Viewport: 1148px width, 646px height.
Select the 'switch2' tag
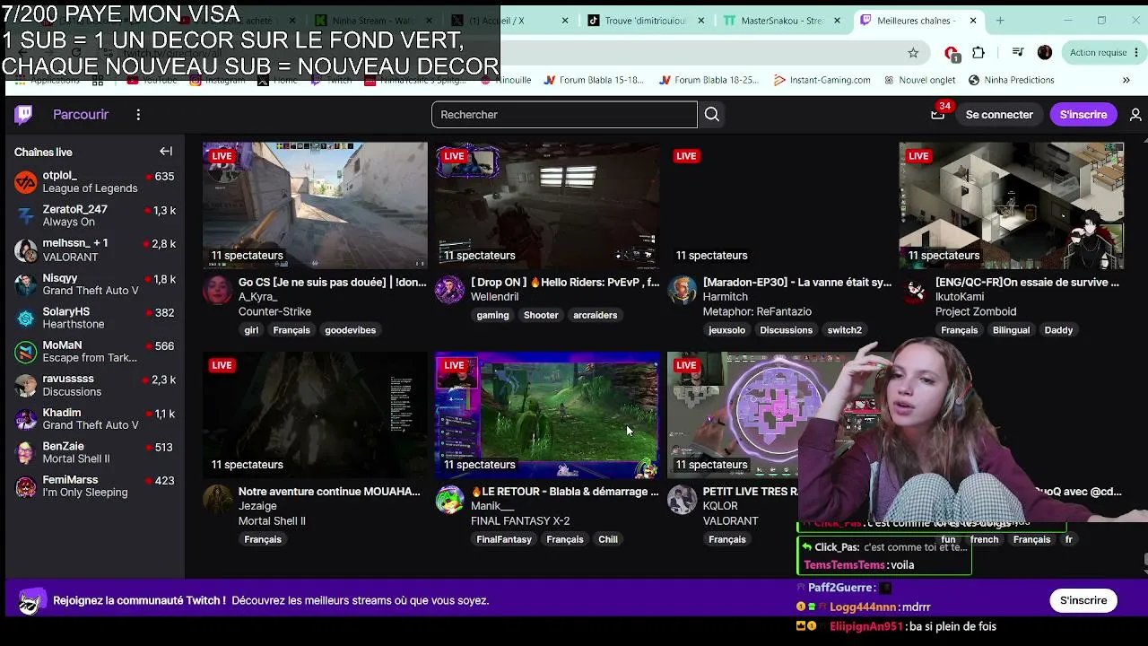[844, 330]
